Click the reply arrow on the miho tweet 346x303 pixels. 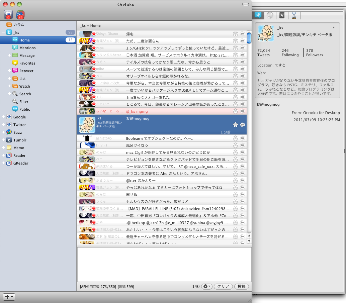(x=243, y=69)
